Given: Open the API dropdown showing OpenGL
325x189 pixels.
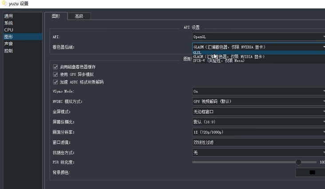Looking at the screenshot, I should [x=258, y=37].
